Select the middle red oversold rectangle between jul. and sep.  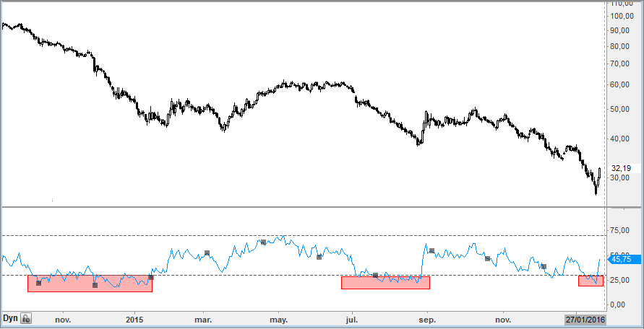pyautogui.click(x=385, y=283)
